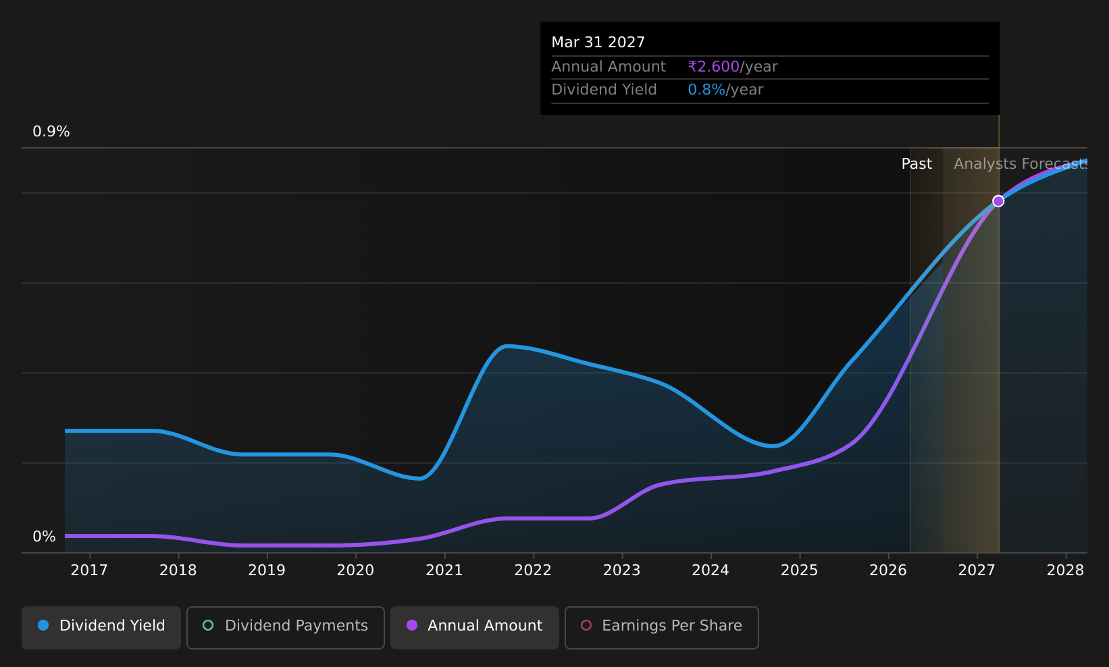Click the 2028 x-axis label
The width and height of the screenshot is (1109, 667).
(1066, 570)
